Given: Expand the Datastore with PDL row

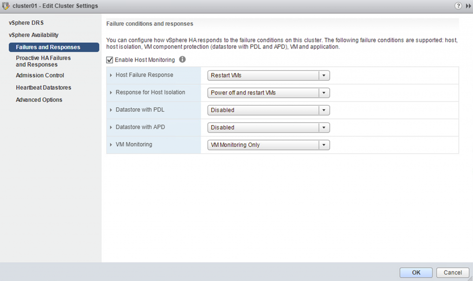Looking at the screenshot, I should tap(111, 110).
